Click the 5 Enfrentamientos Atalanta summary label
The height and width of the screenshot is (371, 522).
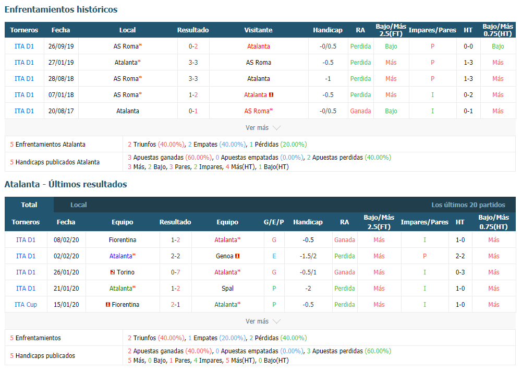coord(47,144)
